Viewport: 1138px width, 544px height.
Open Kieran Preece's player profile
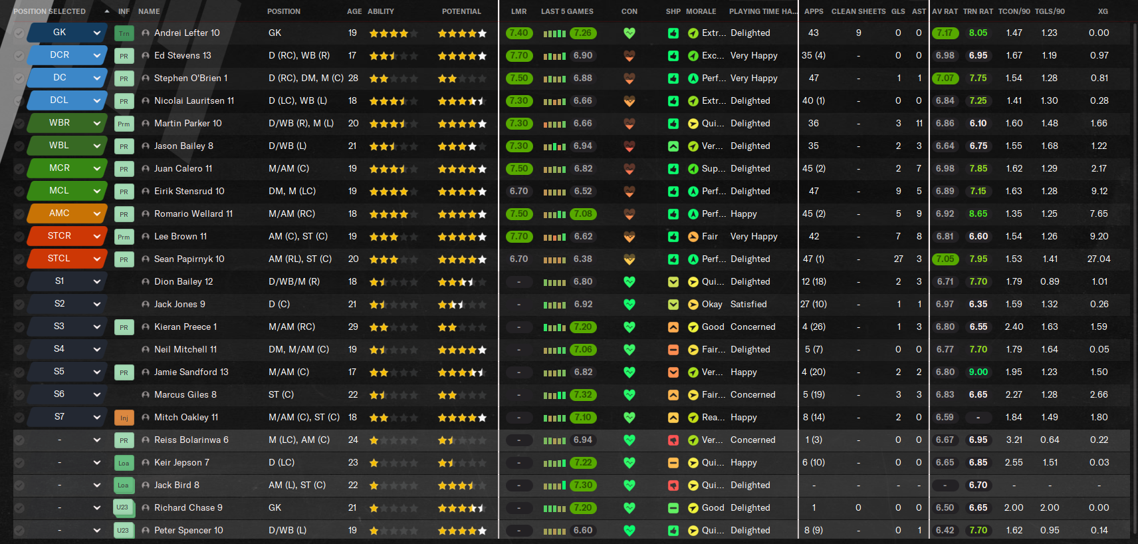pos(185,327)
